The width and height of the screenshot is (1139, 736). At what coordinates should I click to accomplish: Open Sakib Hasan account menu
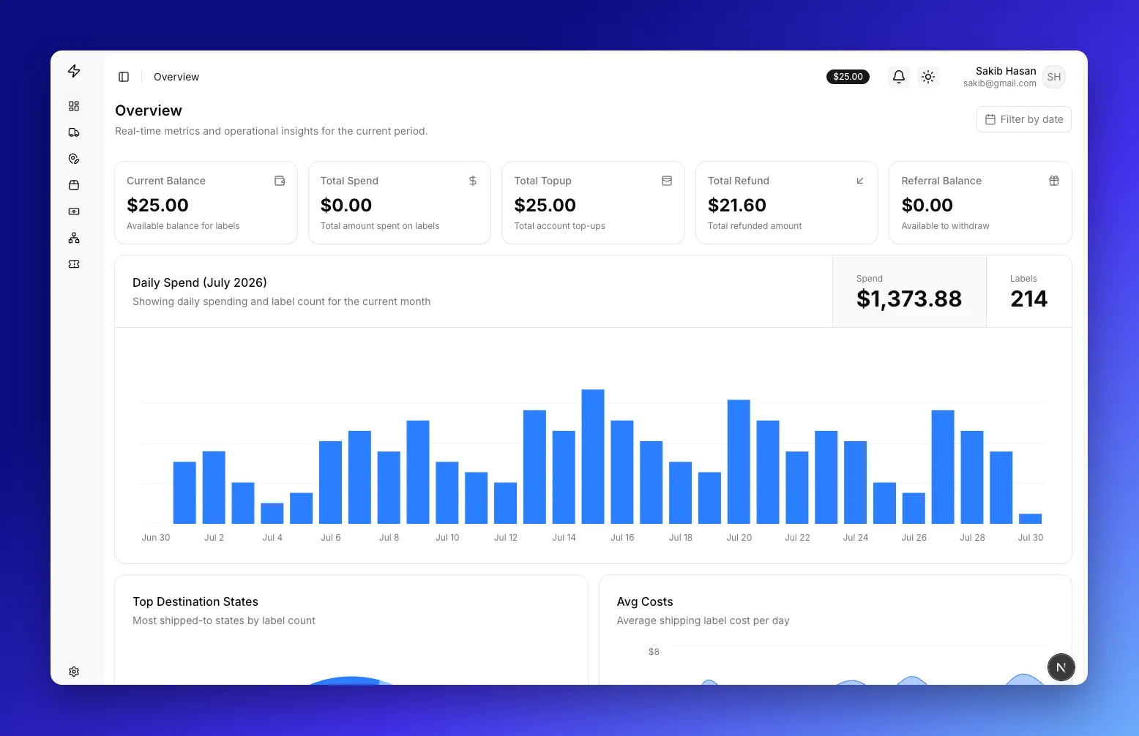pyautogui.click(x=1014, y=77)
